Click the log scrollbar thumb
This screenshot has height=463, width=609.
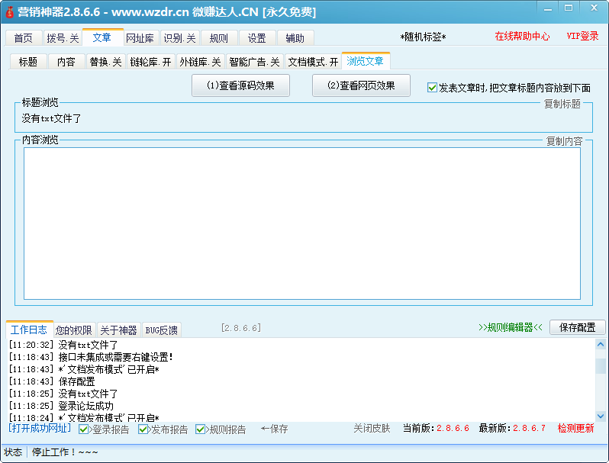click(601, 365)
